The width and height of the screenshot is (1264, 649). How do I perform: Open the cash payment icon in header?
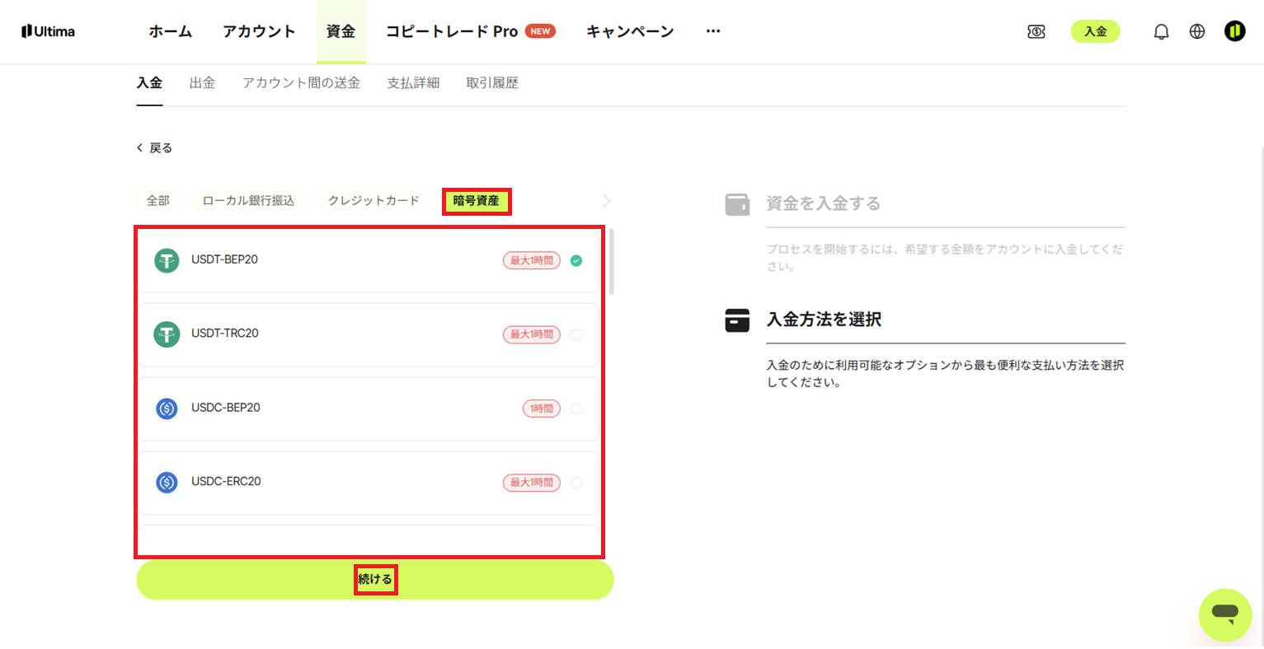[1036, 31]
